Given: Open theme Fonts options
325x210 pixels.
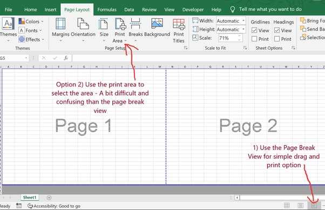Looking at the screenshot, I should pos(30,30).
